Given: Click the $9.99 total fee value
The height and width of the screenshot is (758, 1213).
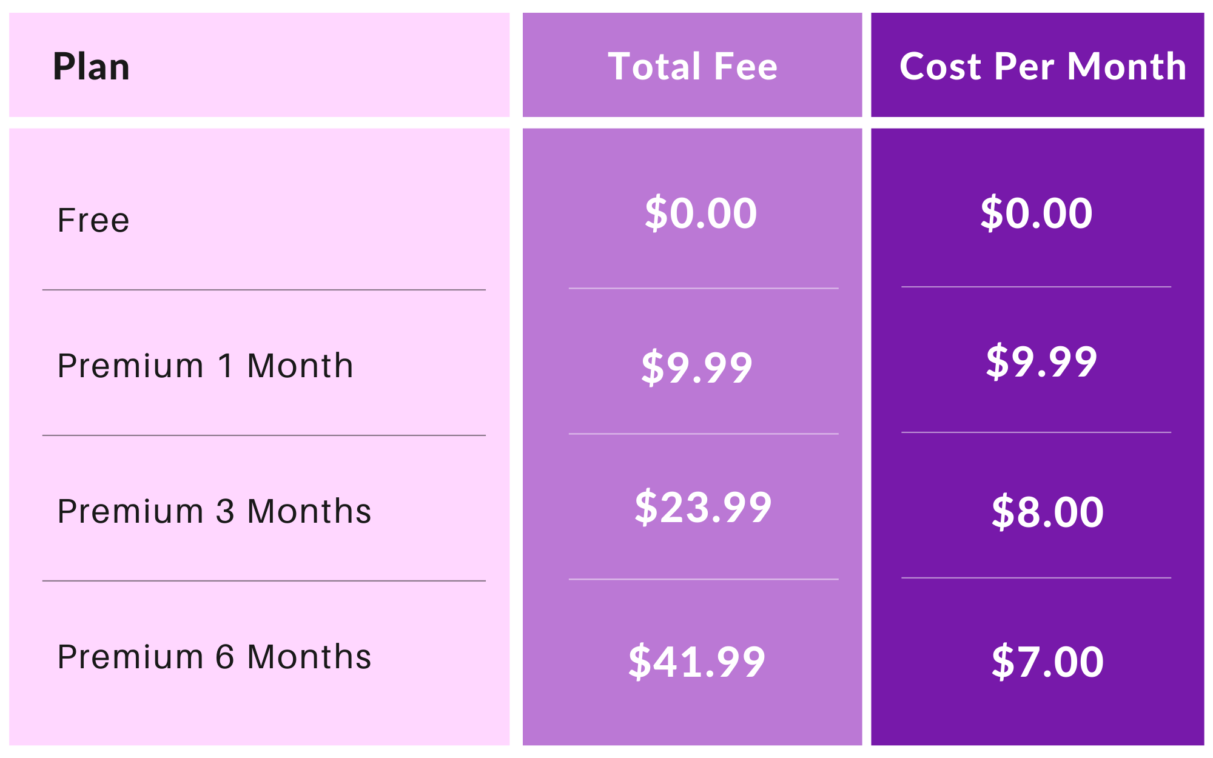Looking at the screenshot, I should [697, 367].
